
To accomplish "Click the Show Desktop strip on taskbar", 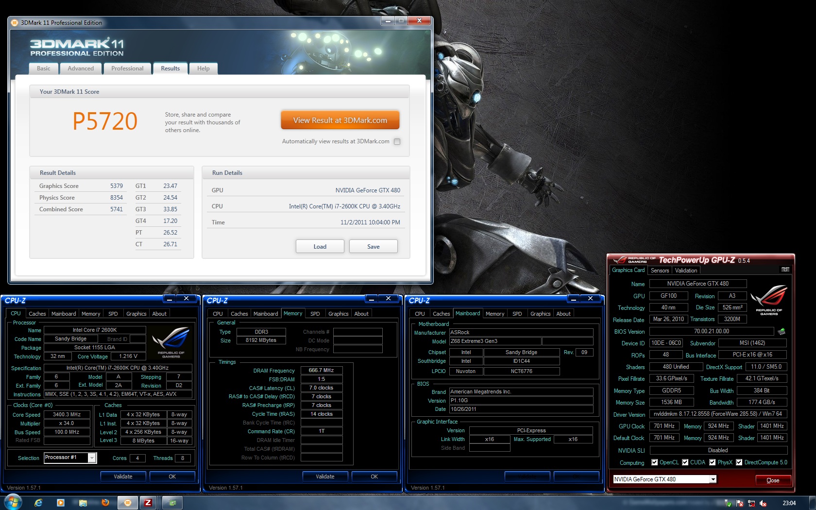I will click(813, 503).
